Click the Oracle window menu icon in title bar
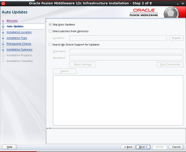This screenshot has height=152, width=186. (x=3, y=3)
